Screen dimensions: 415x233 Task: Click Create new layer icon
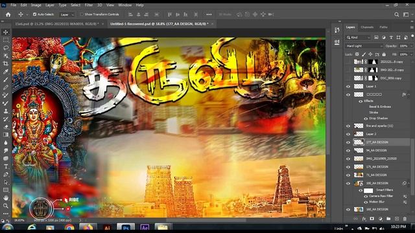[x=396, y=219]
